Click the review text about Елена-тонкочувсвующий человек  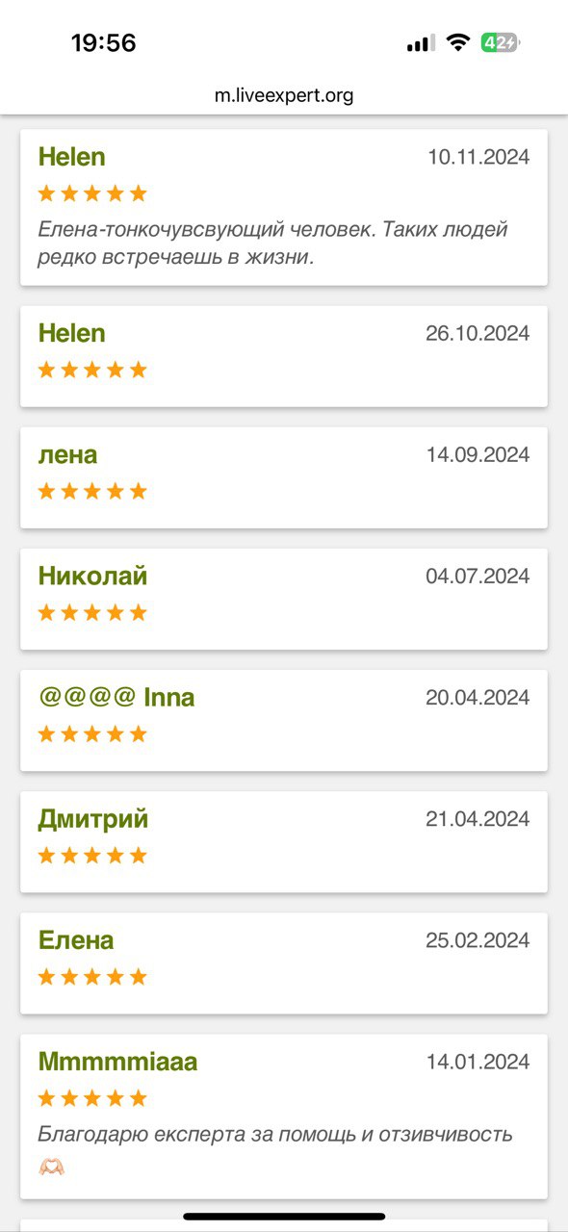click(x=273, y=244)
